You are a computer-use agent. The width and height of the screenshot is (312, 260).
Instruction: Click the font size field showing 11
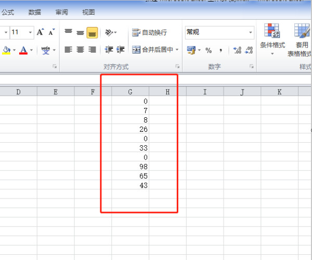(x=19, y=32)
